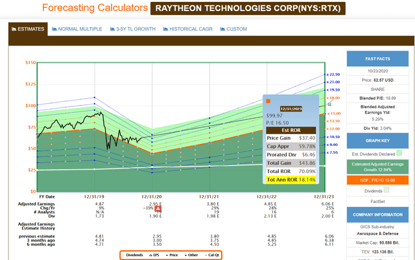The image size is (415, 260).
Task: Click the RAYTHEON TECHNOLOGIES CORP(NYS:RTX) title badge
Action: (248, 8)
